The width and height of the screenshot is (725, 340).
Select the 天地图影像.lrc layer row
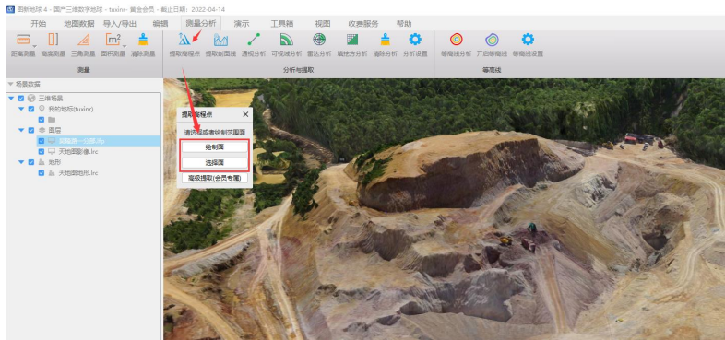point(78,151)
